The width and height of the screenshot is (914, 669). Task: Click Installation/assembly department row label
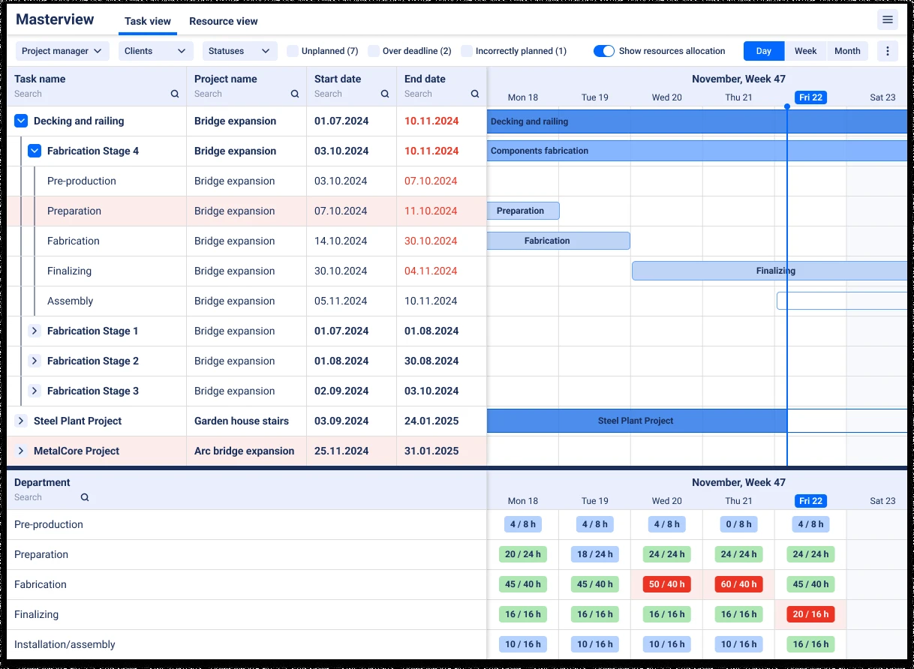coord(65,644)
